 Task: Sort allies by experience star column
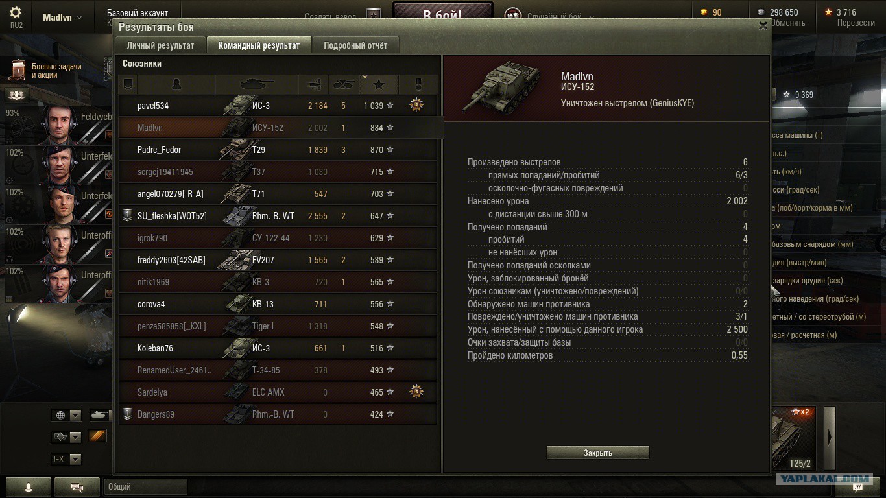coord(379,84)
